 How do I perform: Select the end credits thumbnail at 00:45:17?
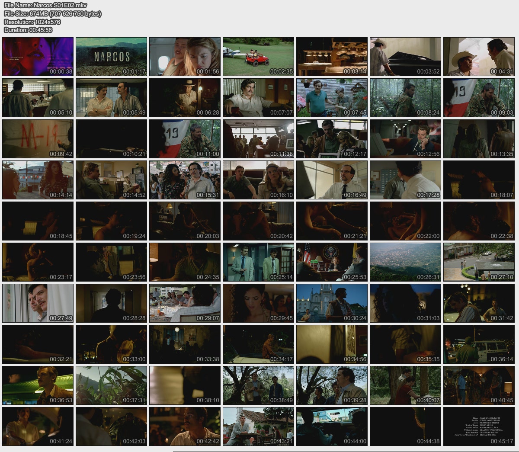coord(479,426)
